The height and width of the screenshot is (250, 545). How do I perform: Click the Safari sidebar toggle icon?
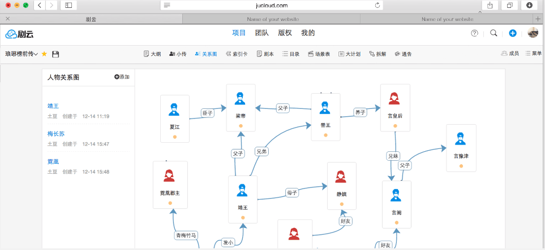click(68, 5)
